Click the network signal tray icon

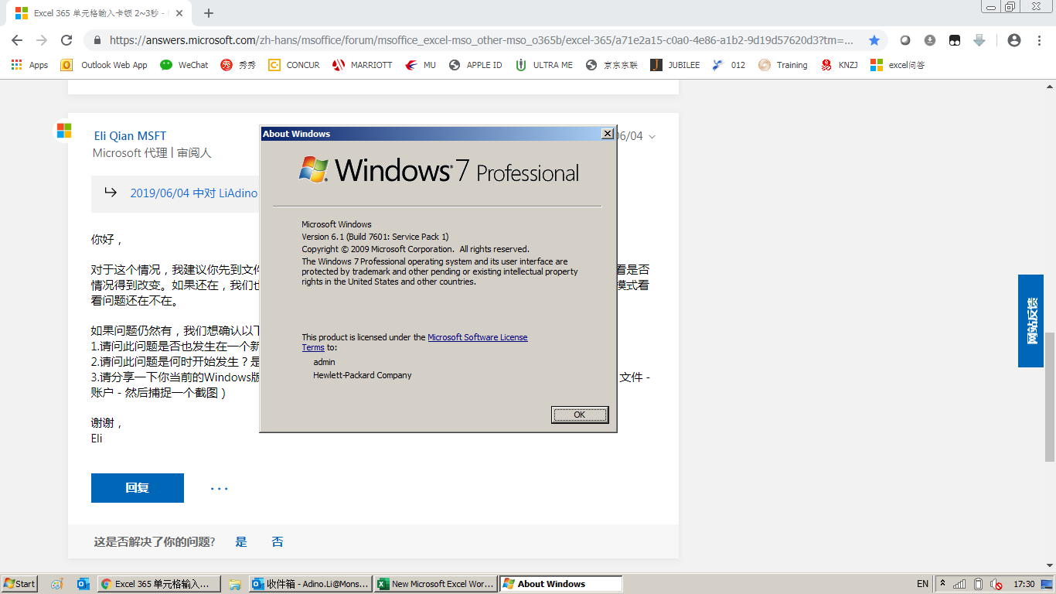click(959, 584)
